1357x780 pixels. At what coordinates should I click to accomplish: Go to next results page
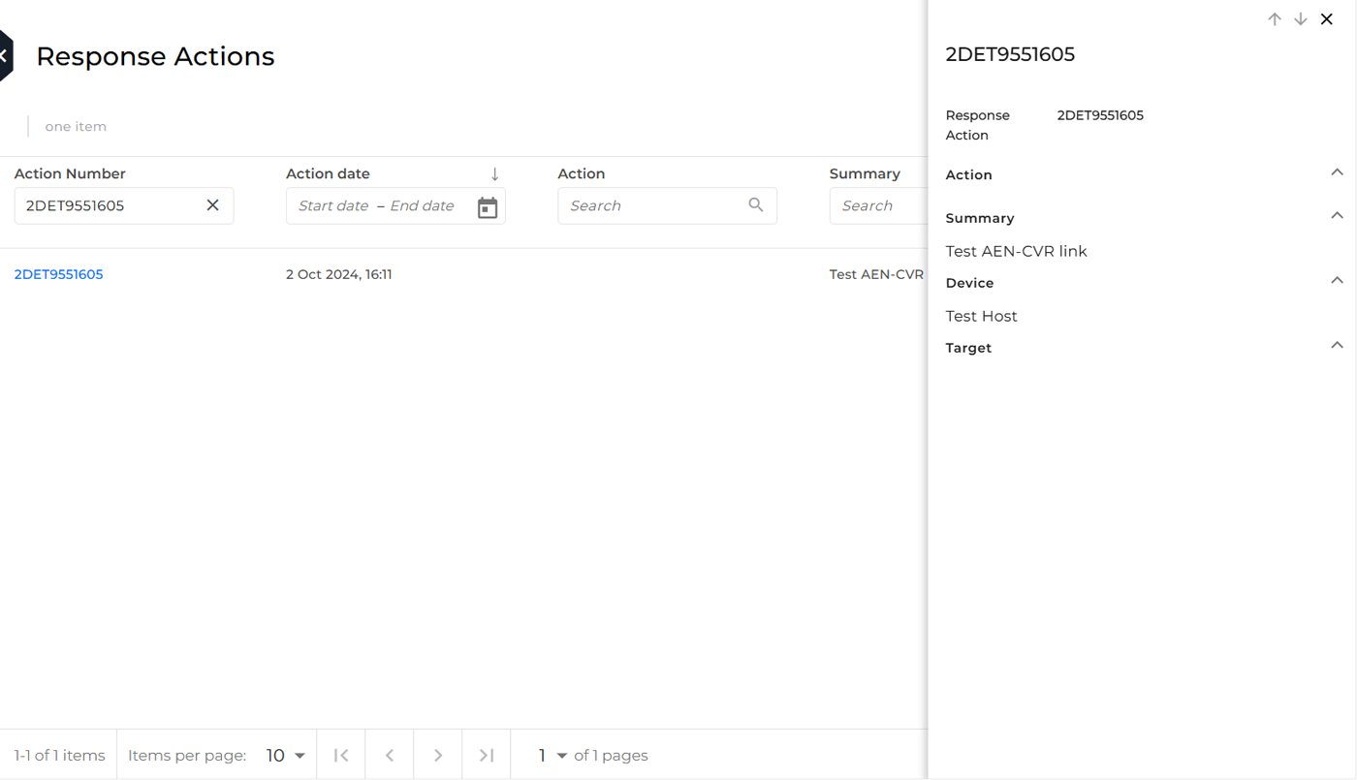(438, 755)
